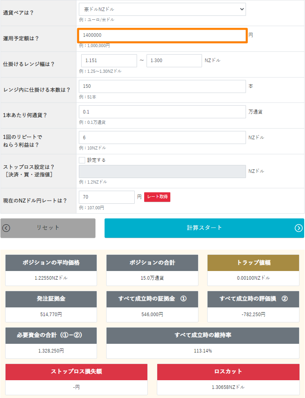Click the ロスカット red header
Image resolution: width=305 pixels, height=398 pixels.
[228, 372]
